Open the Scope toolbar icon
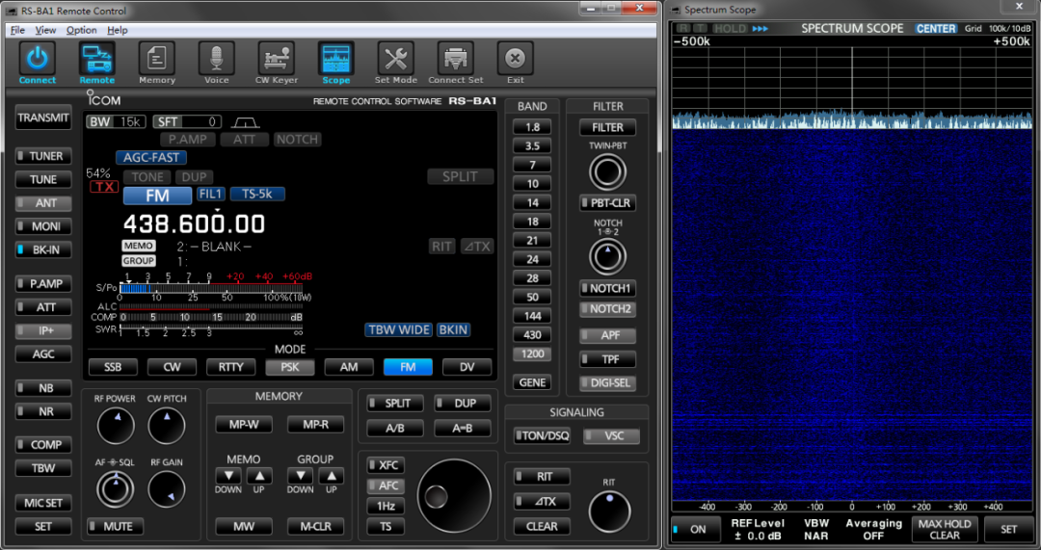The height and width of the screenshot is (550, 1041). 336,59
